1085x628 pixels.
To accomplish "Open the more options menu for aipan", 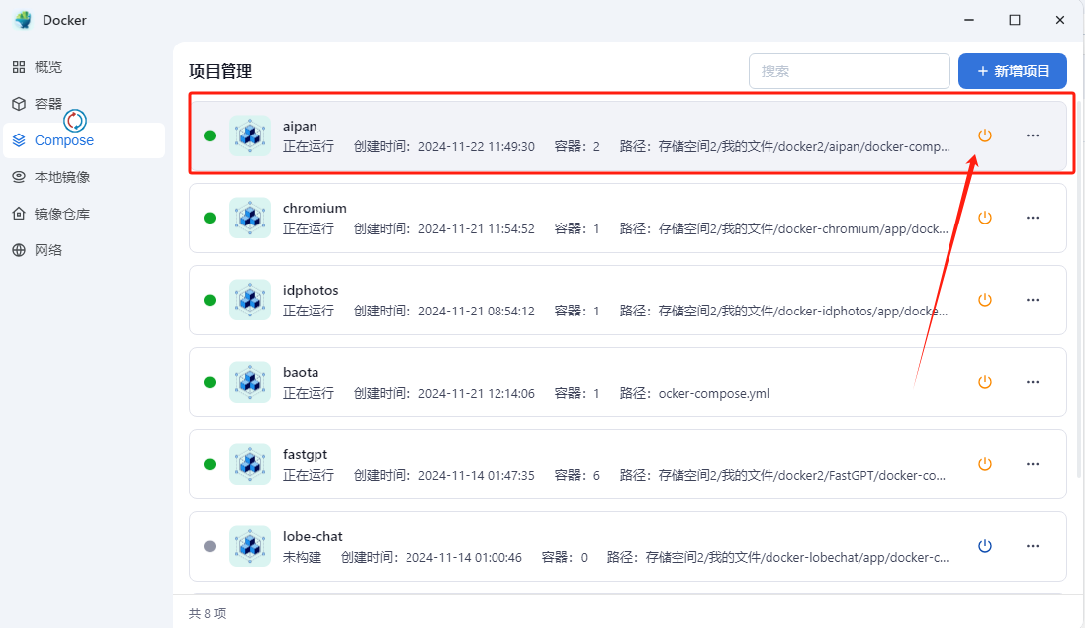I will (1033, 135).
